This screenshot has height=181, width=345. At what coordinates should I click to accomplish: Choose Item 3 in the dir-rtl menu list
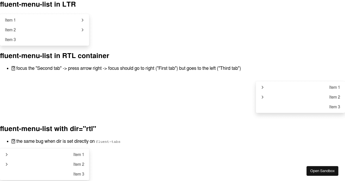78,174
